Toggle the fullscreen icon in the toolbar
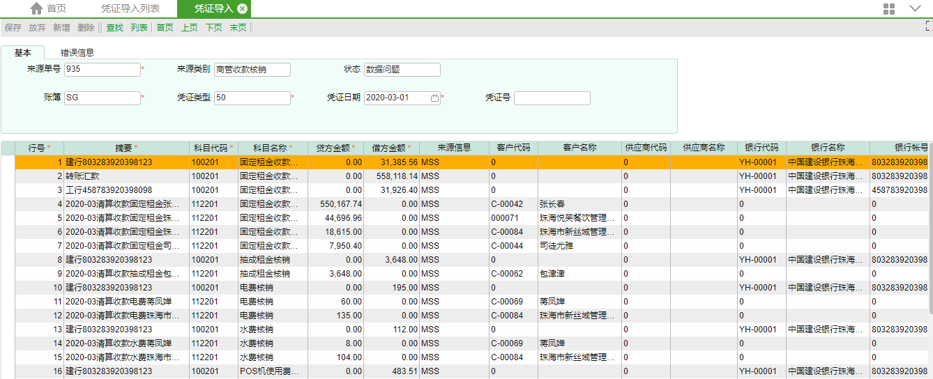 pyautogui.click(x=929, y=26)
